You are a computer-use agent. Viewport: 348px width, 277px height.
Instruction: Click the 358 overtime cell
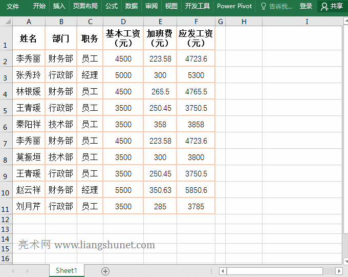160,124
